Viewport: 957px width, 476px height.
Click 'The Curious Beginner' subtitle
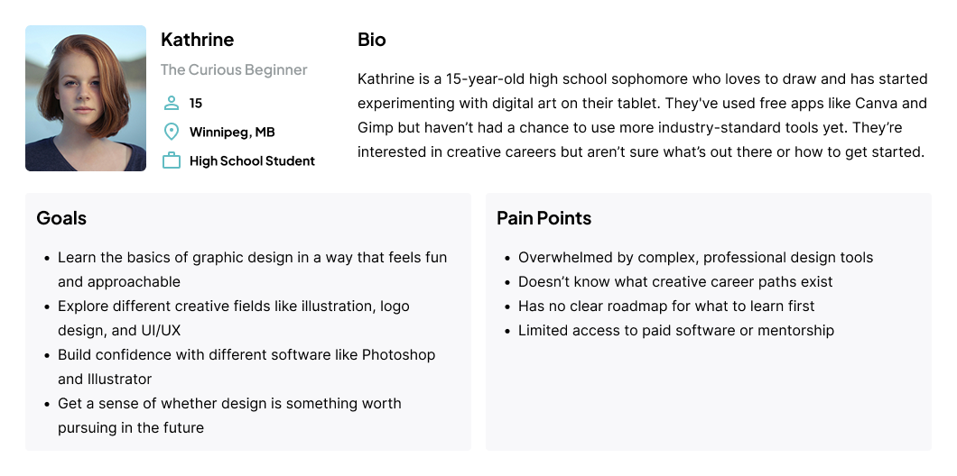tap(234, 70)
